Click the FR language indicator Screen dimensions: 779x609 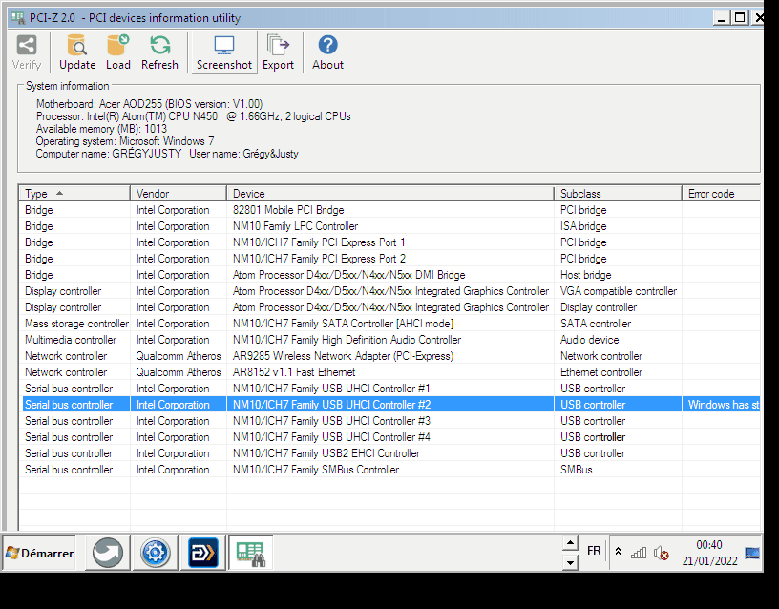click(x=594, y=551)
